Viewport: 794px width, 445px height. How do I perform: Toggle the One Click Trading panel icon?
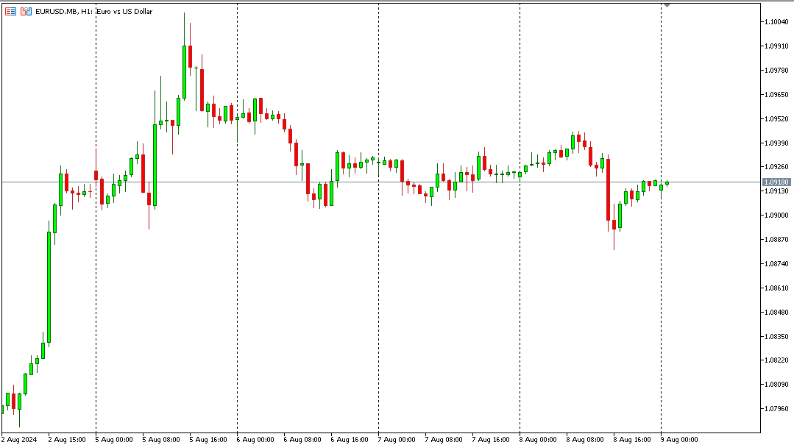click(26, 11)
